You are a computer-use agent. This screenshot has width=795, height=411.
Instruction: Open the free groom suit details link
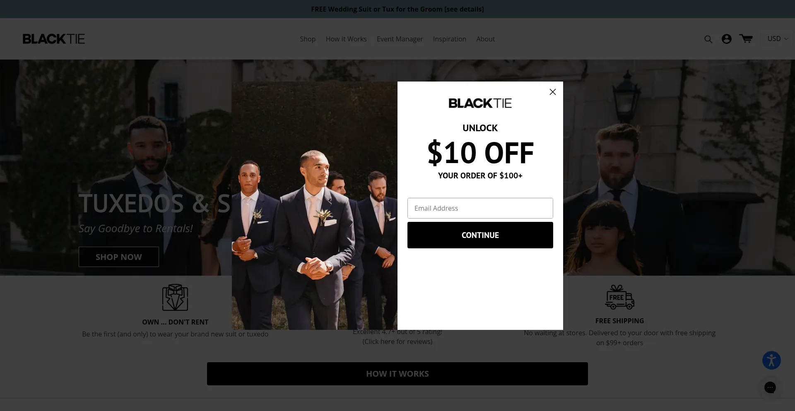pos(397,9)
